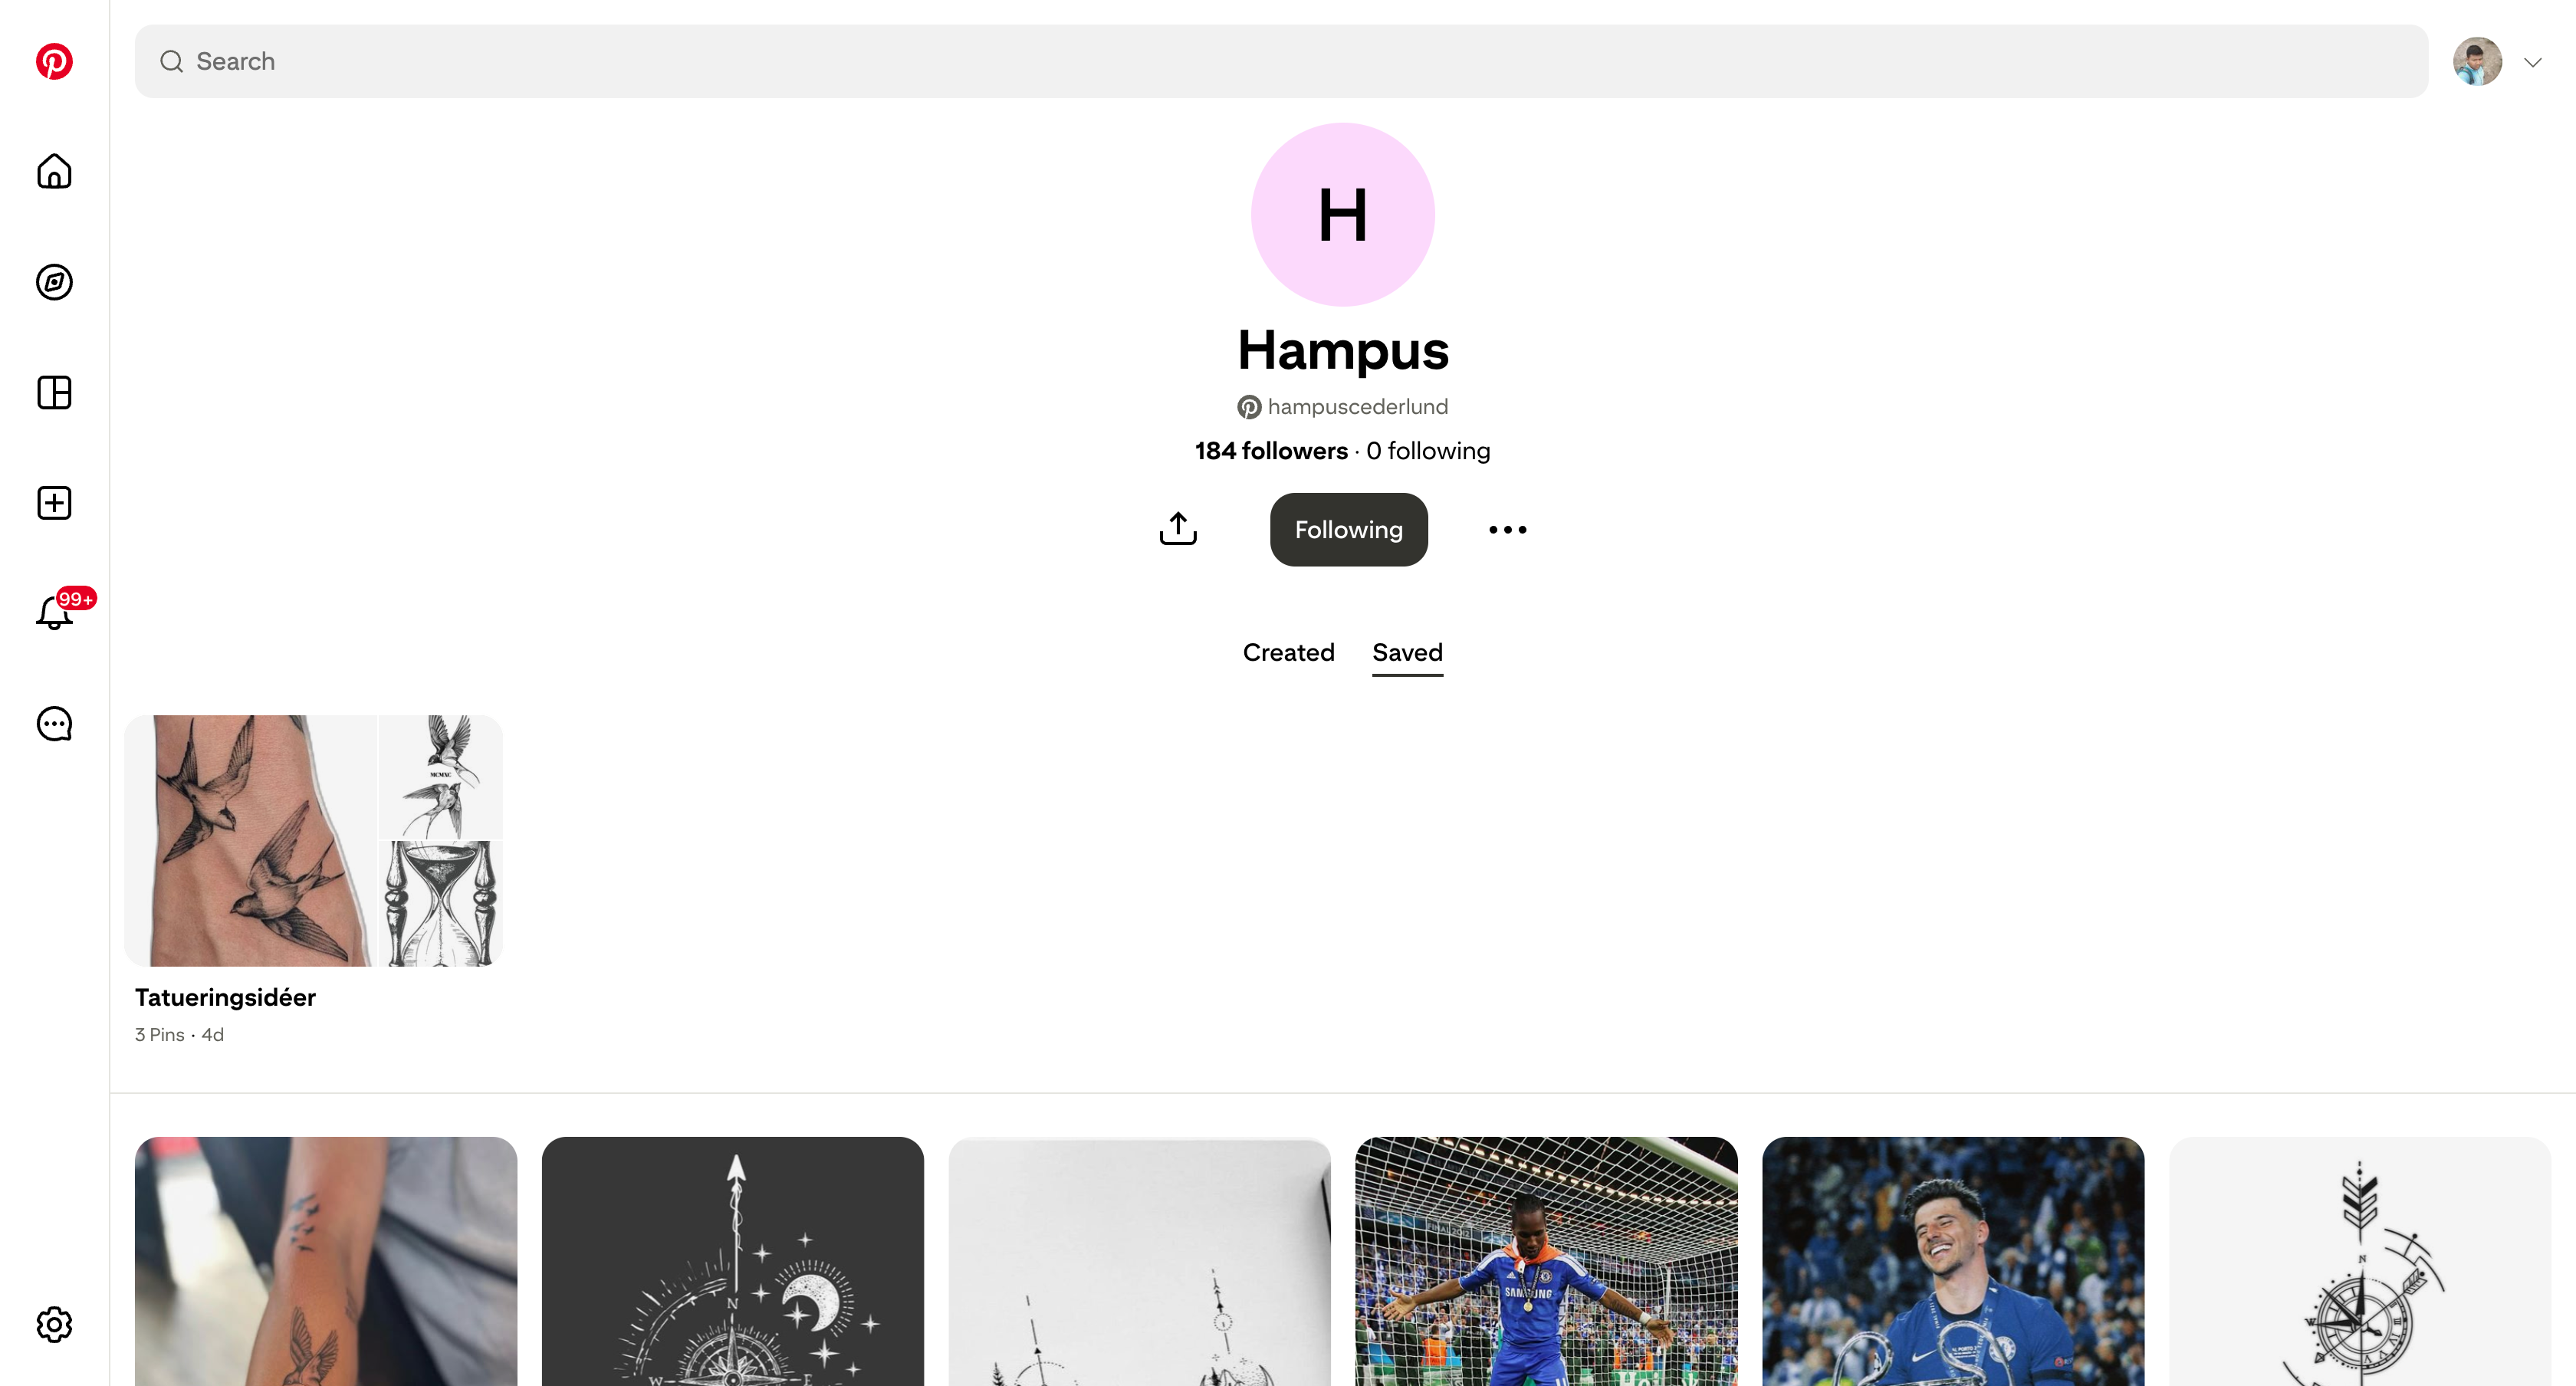Open the Tatueringsidéer board thumbnail

coord(313,840)
